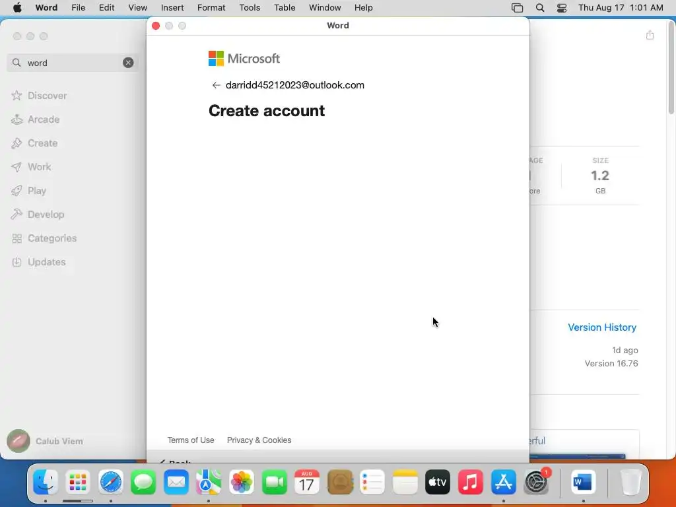Open Maps from the Dock
Image resolution: width=676 pixels, height=507 pixels.
coord(209,482)
